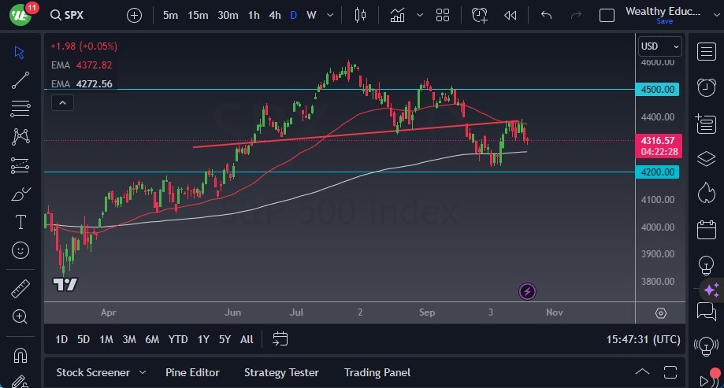Collapse the bottom panel chevron
Viewport: 724px width, 388px height.
coord(643,372)
